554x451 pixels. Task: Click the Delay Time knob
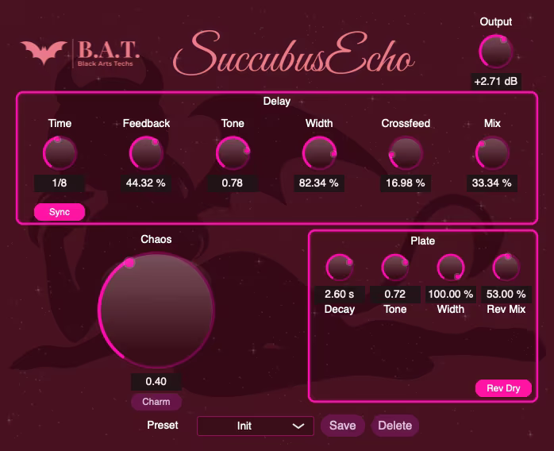pos(60,152)
